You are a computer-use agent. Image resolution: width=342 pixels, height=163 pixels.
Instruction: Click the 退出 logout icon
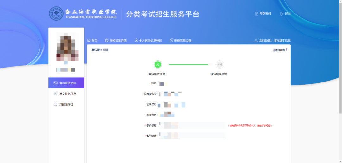(x=282, y=14)
